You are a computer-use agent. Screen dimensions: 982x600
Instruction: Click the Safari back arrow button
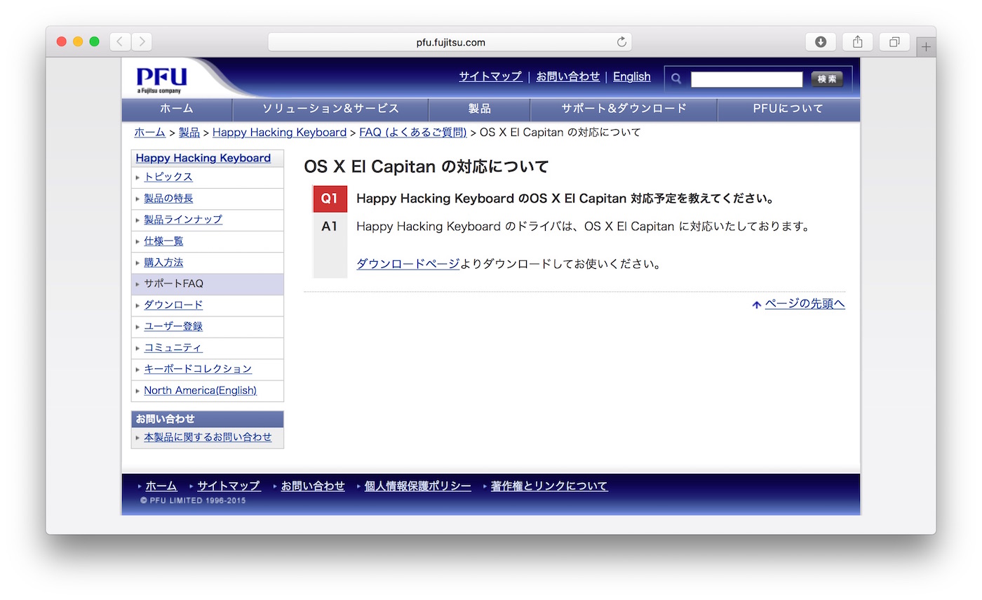(120, 42)
